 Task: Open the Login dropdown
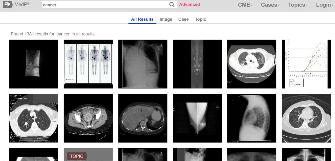click(325, 5)
